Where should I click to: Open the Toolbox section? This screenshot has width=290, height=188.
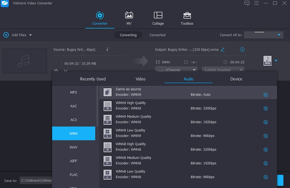[187, 19]
